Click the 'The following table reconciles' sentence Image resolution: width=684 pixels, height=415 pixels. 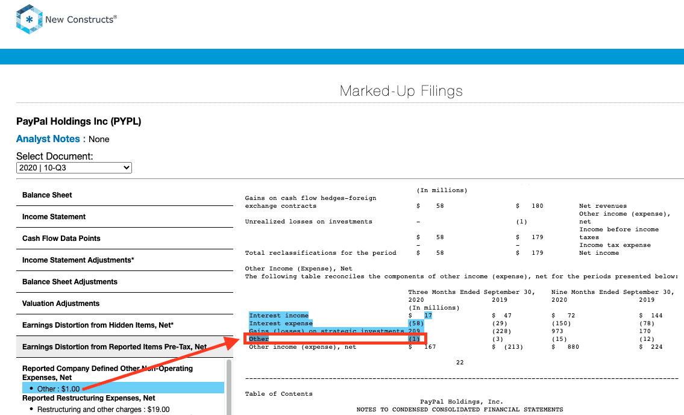click(462, 276)
